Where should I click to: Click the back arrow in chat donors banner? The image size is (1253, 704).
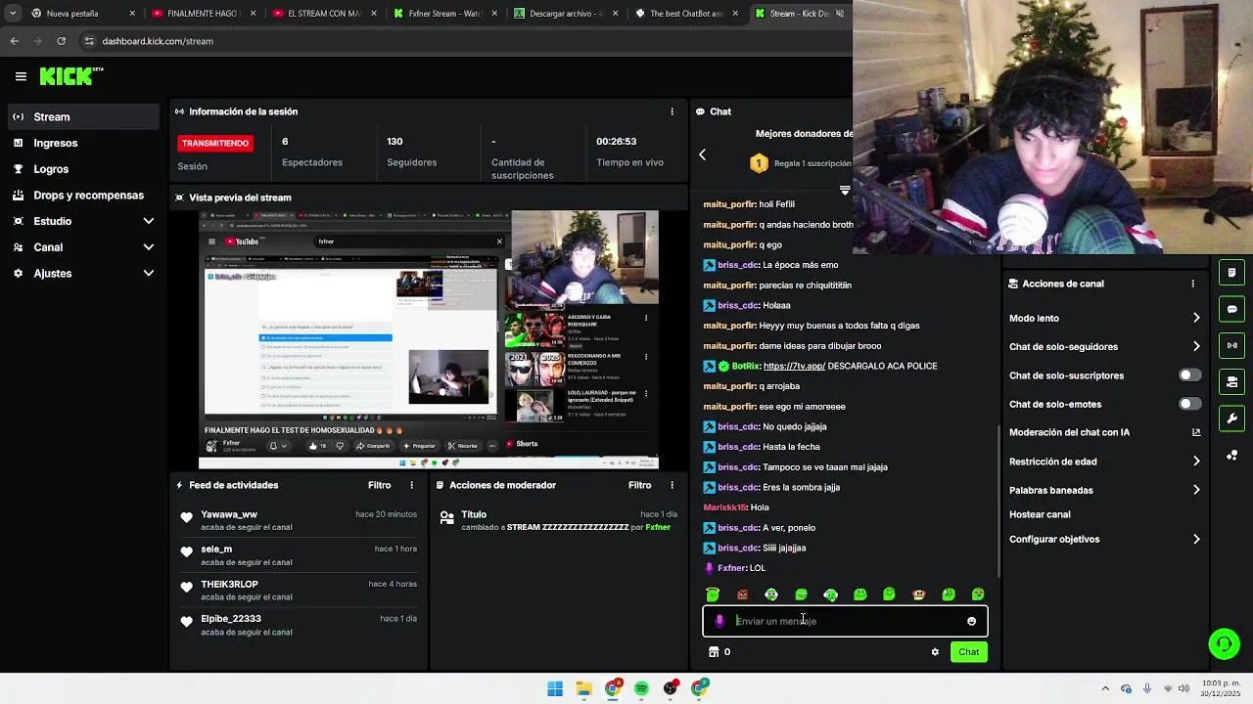[x=702, y=154]
